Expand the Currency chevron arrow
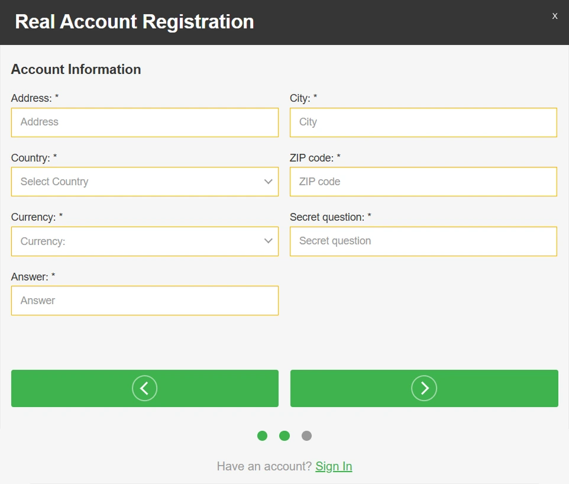 (268, 241)
